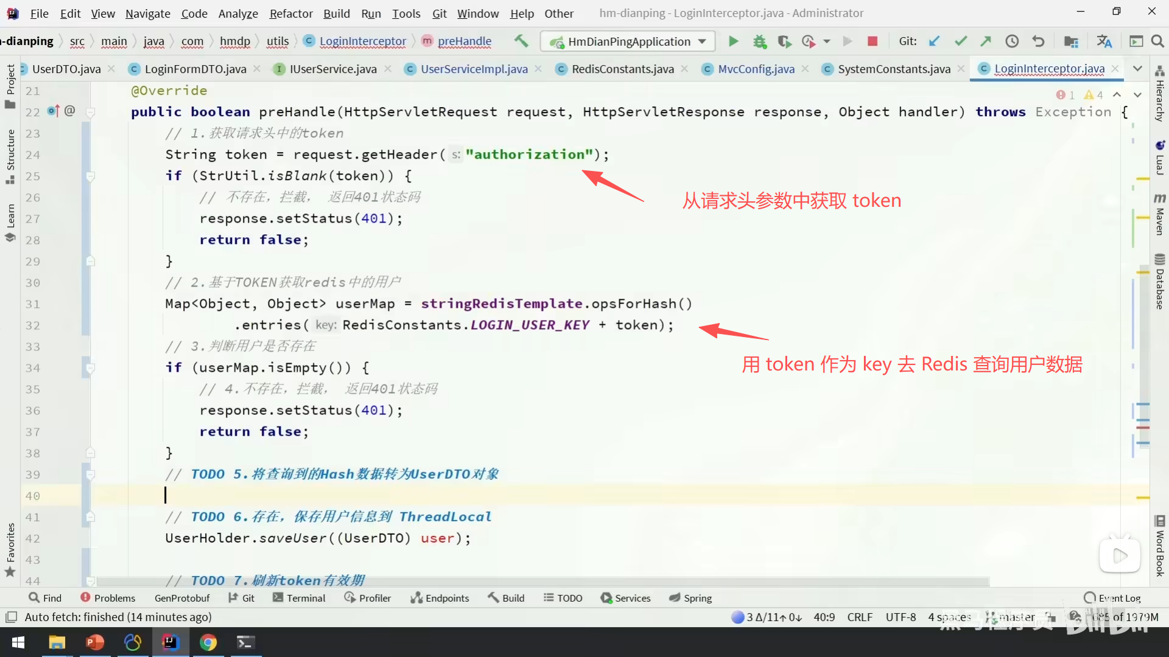
Task: Collapse the code fold at line 25
Action: tap(90, 176)
